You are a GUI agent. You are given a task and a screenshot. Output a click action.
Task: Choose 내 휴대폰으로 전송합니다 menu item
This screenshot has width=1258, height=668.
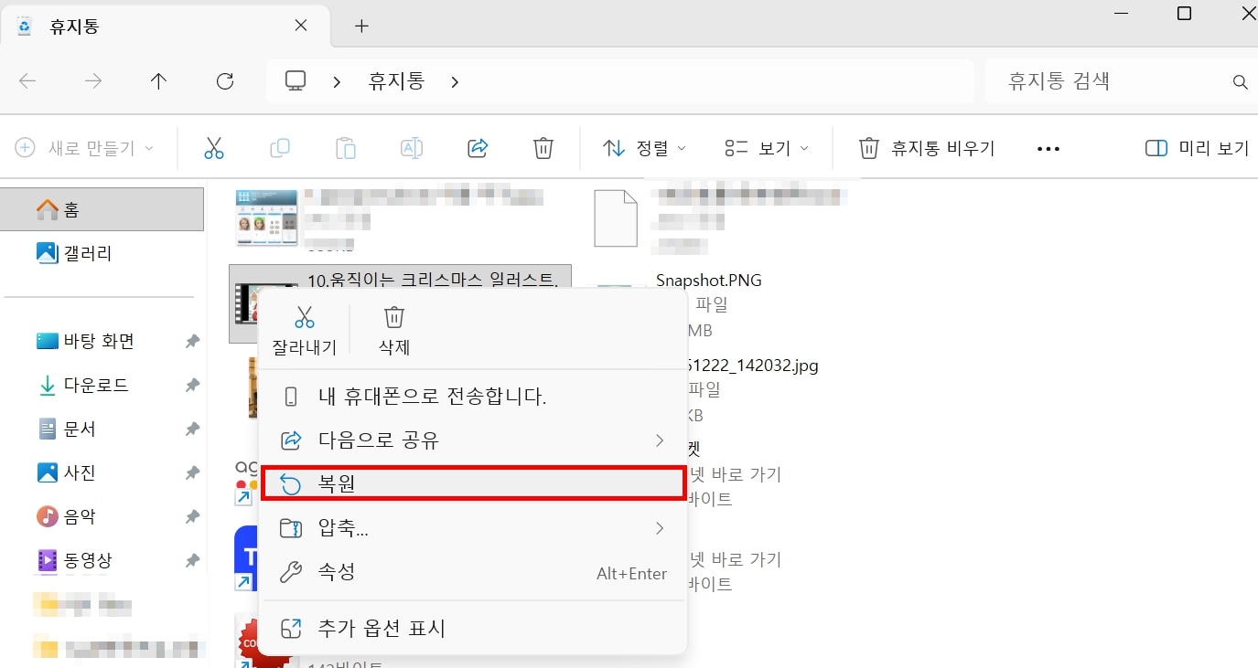[x=473, y=397]
